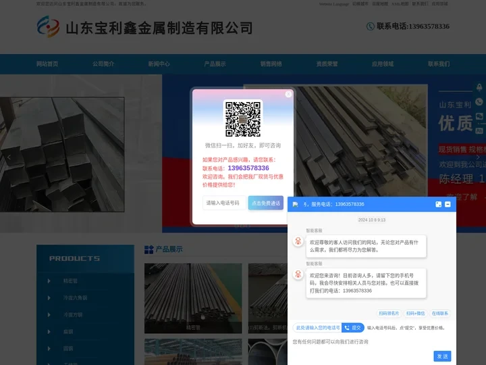
Task: Open the steel pipe warehouse product thumbnail
Action: pyautogui.click(x=193, y=351)
